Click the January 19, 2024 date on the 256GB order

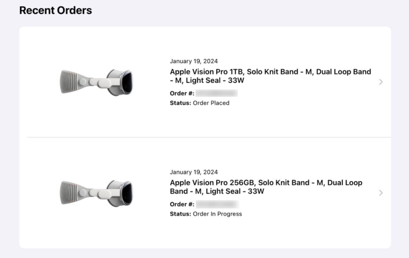(194, 172)
